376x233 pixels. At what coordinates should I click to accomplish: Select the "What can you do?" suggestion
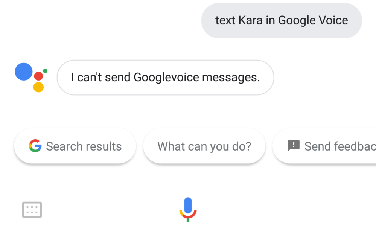(x=204, y=146)
